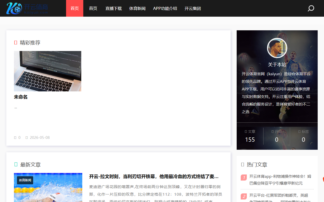The width and height of the screenshot is (324, 202).
Task: Open the 未命名 article title
Action: tap(21, 97)
